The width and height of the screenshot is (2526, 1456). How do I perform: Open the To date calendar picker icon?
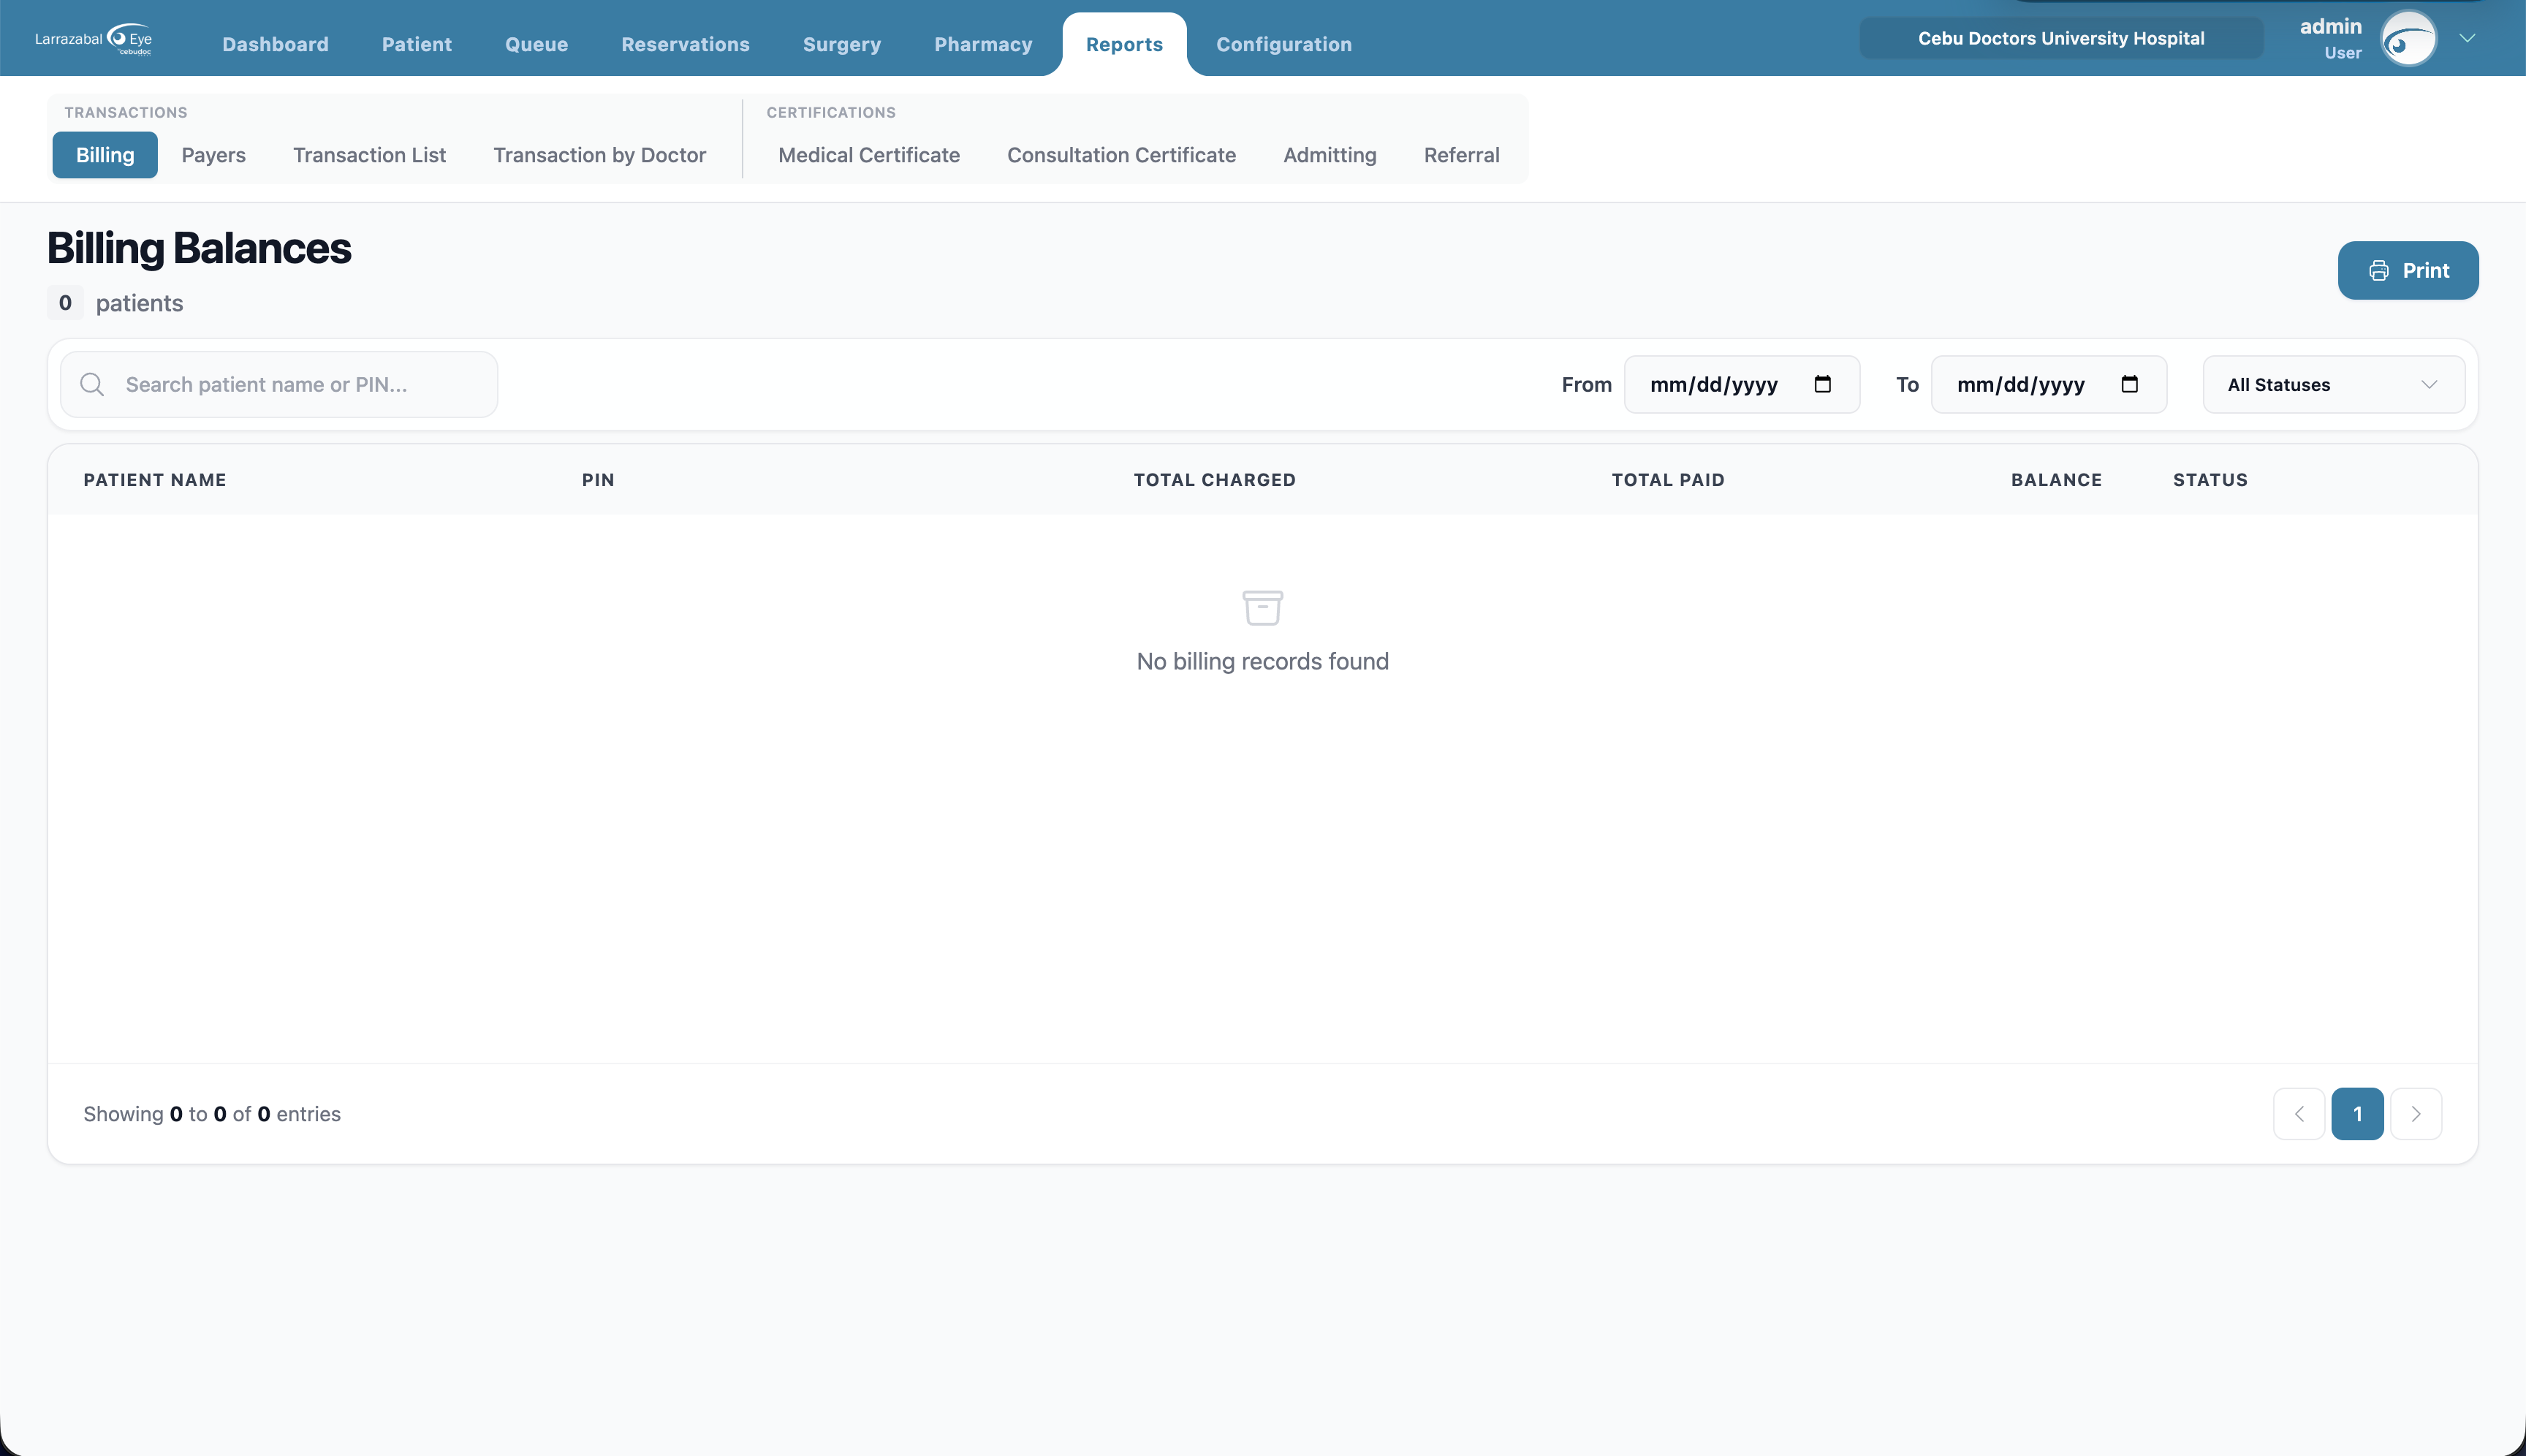point(2129,384)
